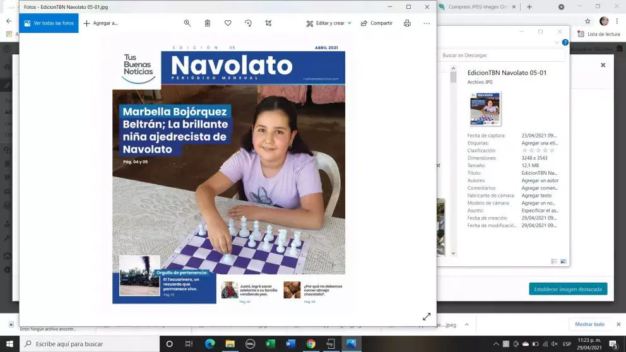Screen dimensions: 626x352
Task: Open Task View on the taskbar
Action: 189,344
